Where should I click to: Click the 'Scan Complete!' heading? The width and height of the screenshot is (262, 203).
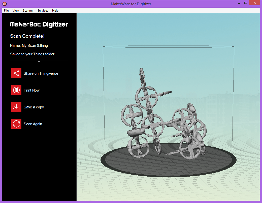pos(27,36)
